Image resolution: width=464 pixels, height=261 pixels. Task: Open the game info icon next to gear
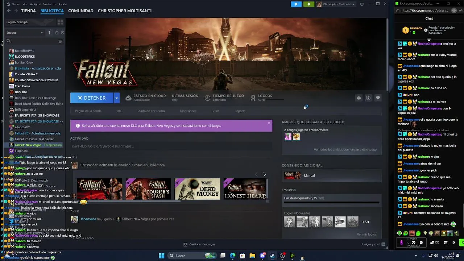click(x=368, y=98)
